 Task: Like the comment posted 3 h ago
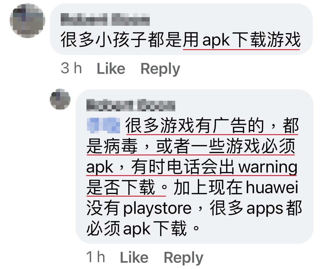coord(111,69)
